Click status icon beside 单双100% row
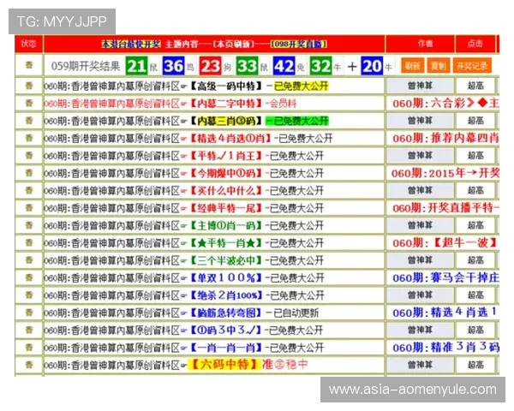This screenshot has height=411, width=514. coord(29,277)
